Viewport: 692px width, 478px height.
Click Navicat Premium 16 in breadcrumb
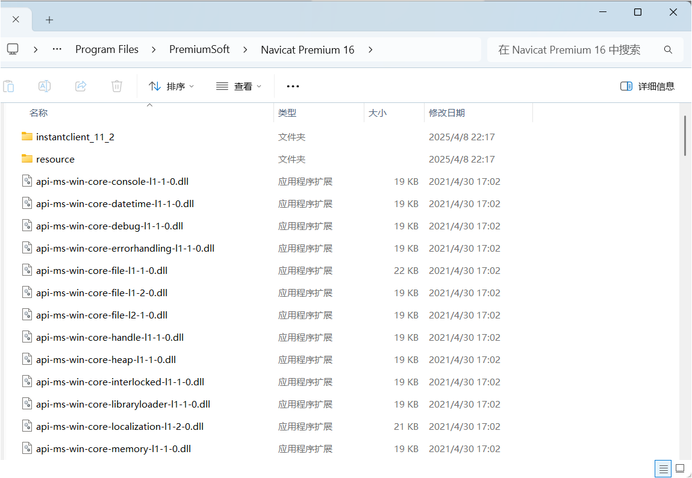[308, 50]
